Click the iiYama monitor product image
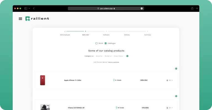Screen dimensions: 212x110 (45, 107)
